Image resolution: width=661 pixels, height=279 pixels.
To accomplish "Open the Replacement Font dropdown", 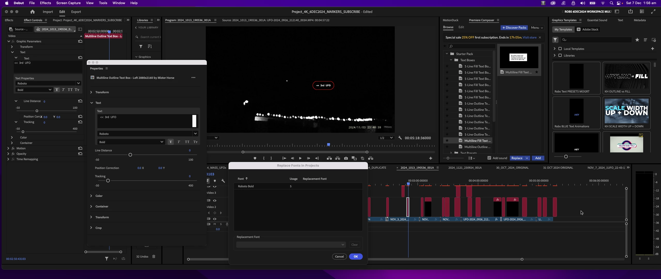I will click(291, 245).
